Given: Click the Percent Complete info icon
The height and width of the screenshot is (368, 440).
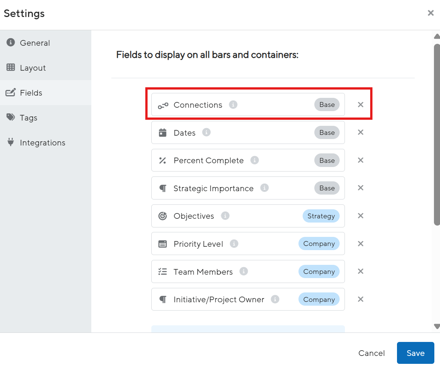Looking at the screenshot, I should point(255,160).
